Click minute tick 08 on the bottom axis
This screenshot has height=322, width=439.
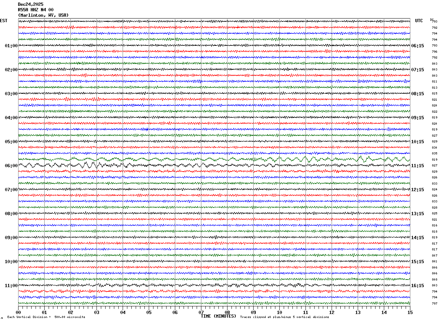pos(227,312)
